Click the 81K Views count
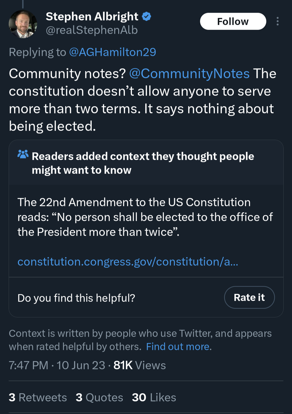This screenshot has height=414, width=292. [x=140, y=365]
